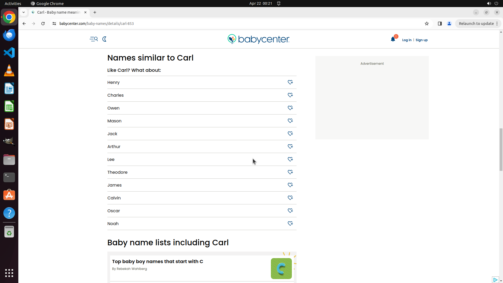Screen dimensions: 503x283
Task: Add Charles to favorites heart
Action: pos(290,95)
